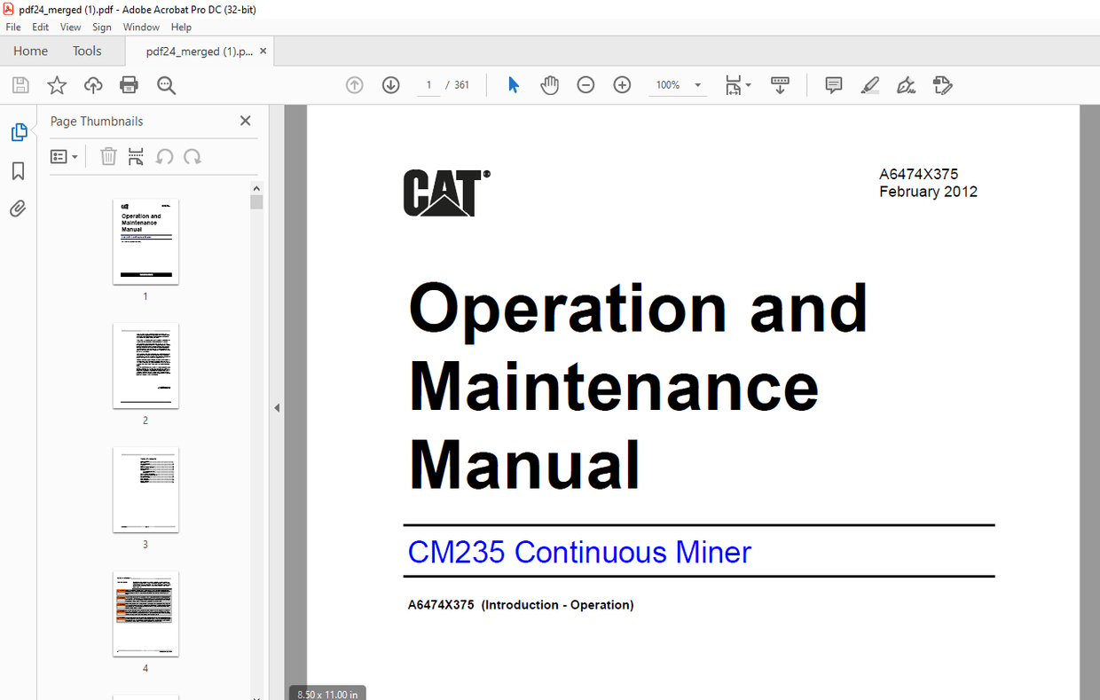The image size is (1100, 700).
Task: Open the thumbnail options menu
Action: tap(63, 156)
